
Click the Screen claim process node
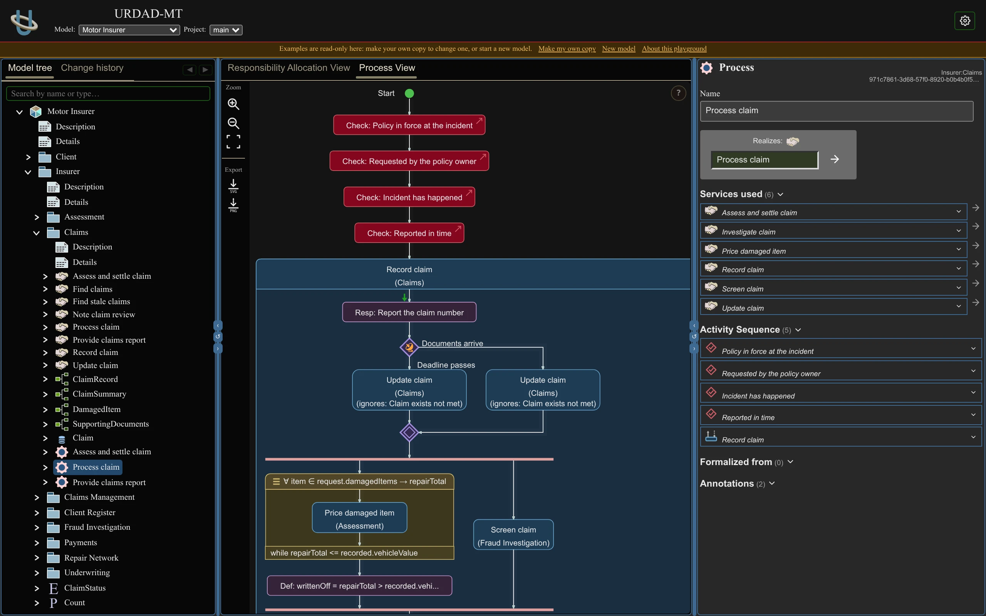coord(513,534)
